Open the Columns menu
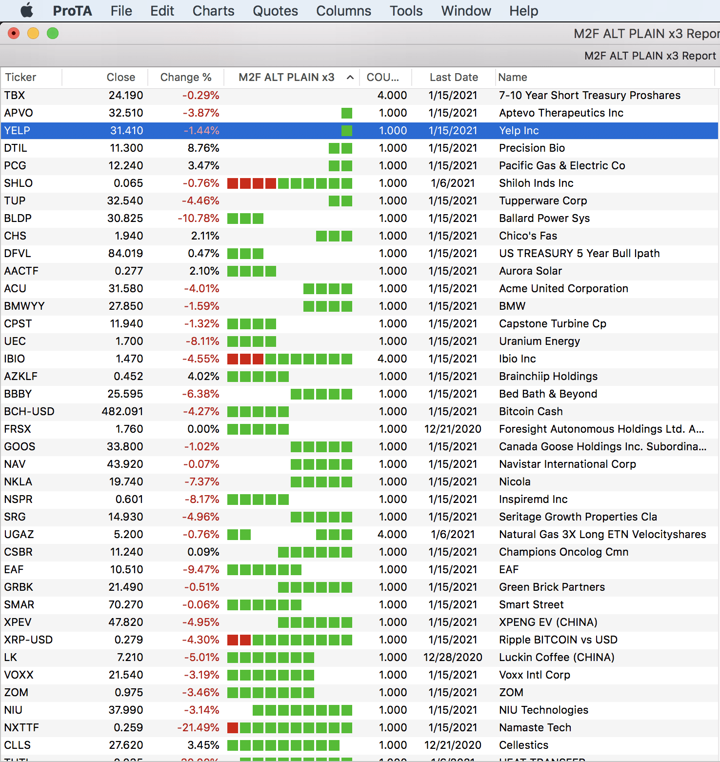Image resolution: width=720 pixels, height=762 pixels. (343, 11)
